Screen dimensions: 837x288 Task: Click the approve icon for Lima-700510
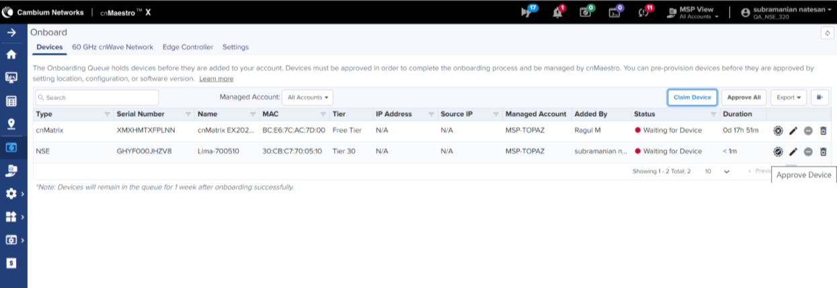pyautogui.click(x=779, y=152)
